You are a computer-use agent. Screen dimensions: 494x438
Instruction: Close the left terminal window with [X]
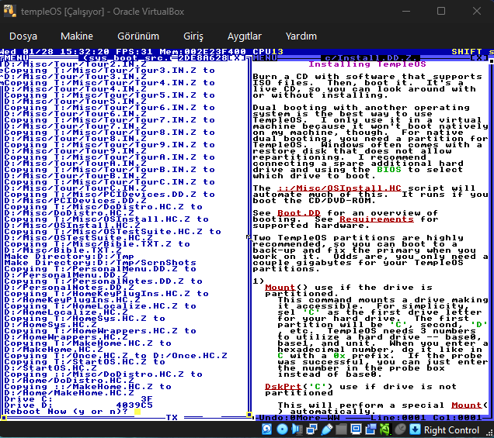click(237, 58)
